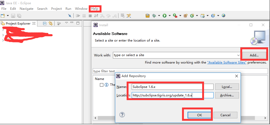Click the Resume debug icon
The width and height of the screenshot is (270, 125).
pos(78,16)
